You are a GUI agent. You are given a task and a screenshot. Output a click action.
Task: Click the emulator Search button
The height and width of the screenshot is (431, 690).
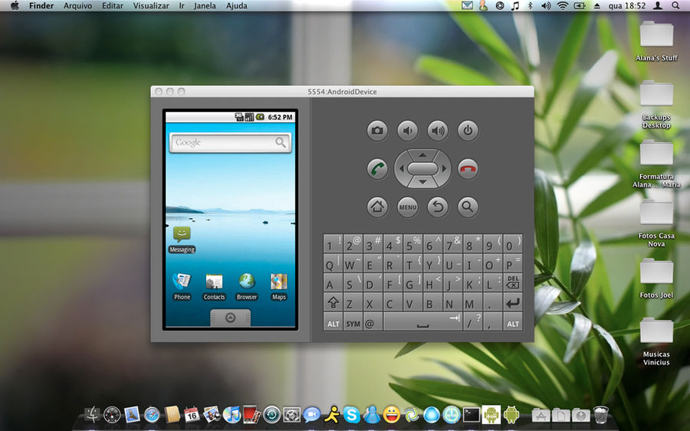[x=468, y=207]
